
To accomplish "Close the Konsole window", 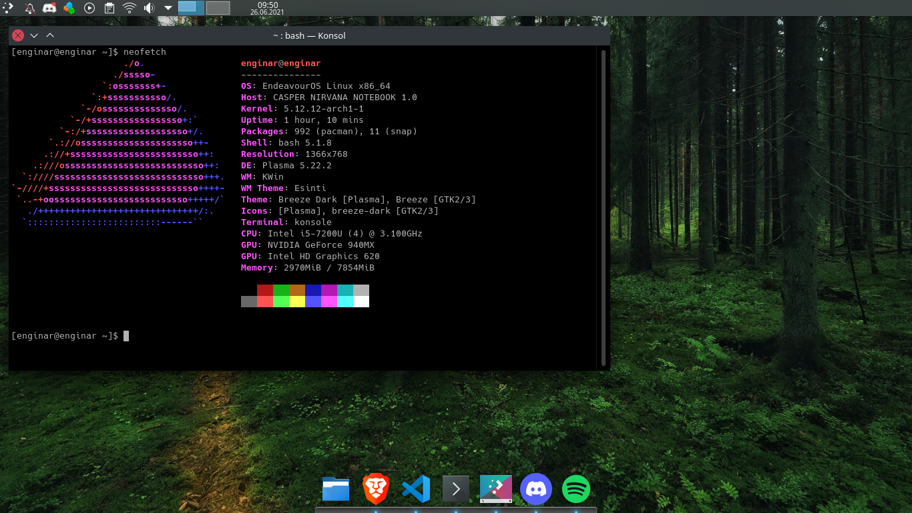I will [x=18, y=35].
